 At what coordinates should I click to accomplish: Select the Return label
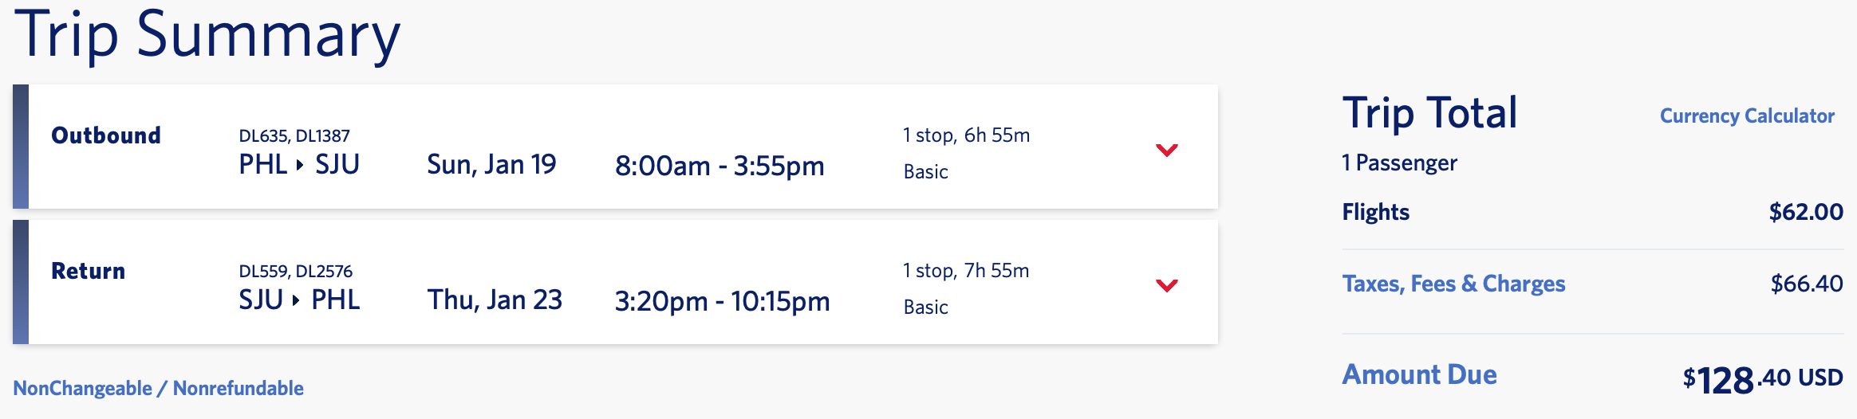point(88,271)
